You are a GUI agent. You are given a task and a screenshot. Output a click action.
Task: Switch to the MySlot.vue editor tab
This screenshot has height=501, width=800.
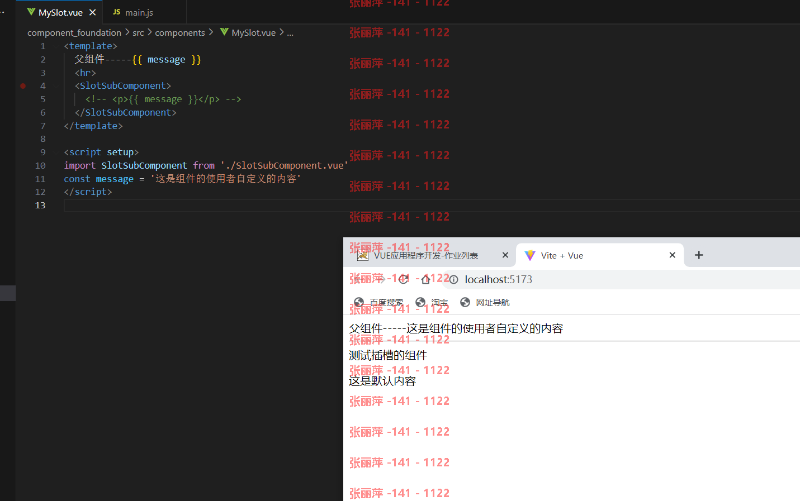click(x=59, y=12)
